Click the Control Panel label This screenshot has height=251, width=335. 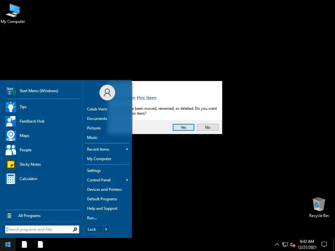99,180
